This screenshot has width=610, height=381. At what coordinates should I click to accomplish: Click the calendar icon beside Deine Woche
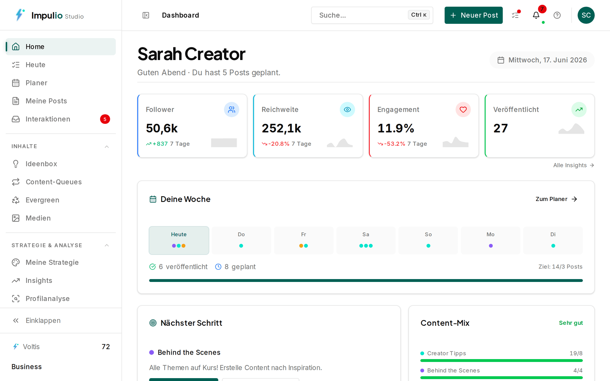tap(153, 199)
